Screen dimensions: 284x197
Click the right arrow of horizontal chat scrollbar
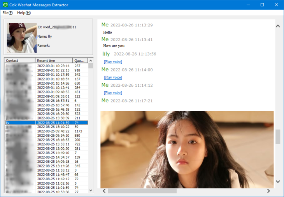click(x=268, y=191)
